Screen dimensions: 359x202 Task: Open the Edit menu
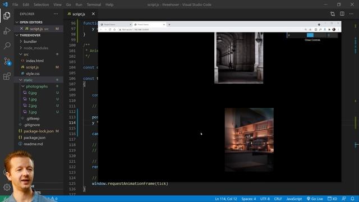point(26,4)
